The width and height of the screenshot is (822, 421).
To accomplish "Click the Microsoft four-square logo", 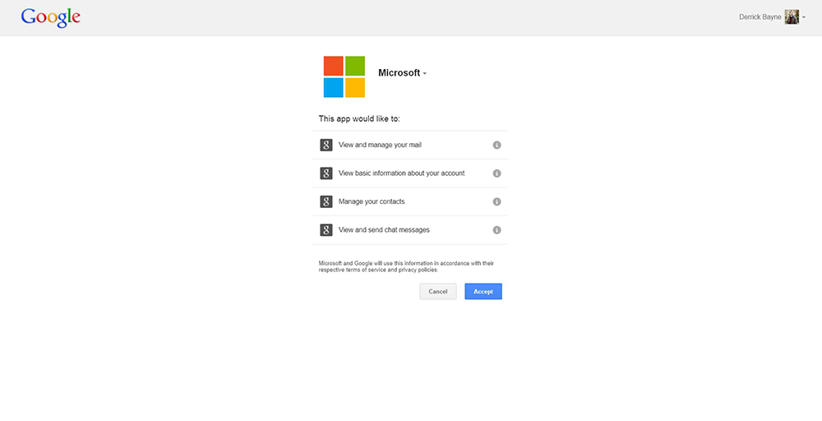I will click(x=344, y=76).
